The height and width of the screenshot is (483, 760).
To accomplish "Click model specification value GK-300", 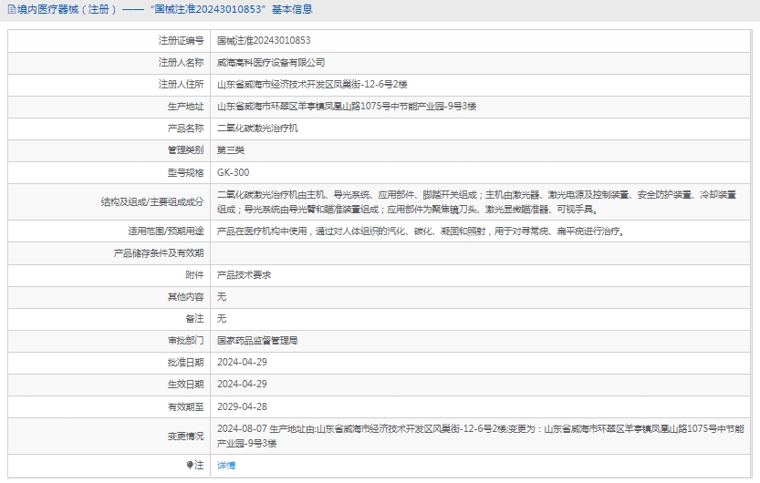I will tap(233, 172).
